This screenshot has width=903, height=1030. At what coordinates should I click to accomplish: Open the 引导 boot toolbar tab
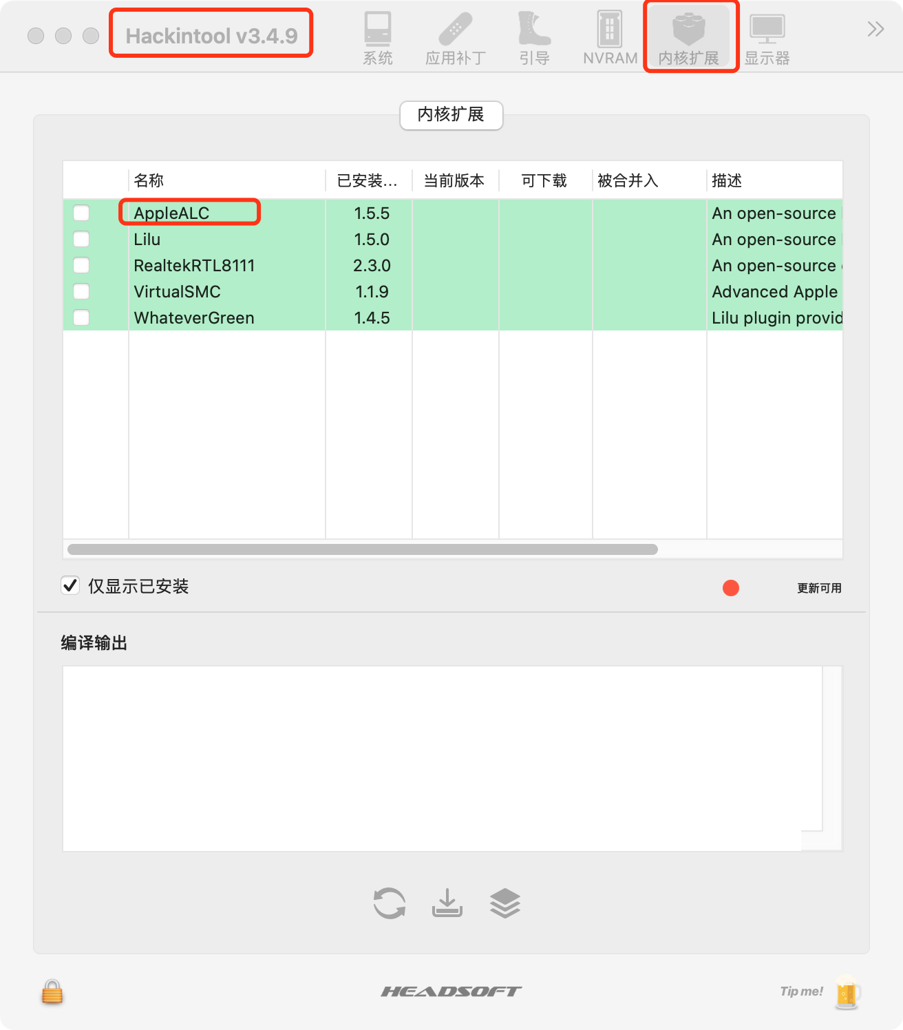pos(534,38)
